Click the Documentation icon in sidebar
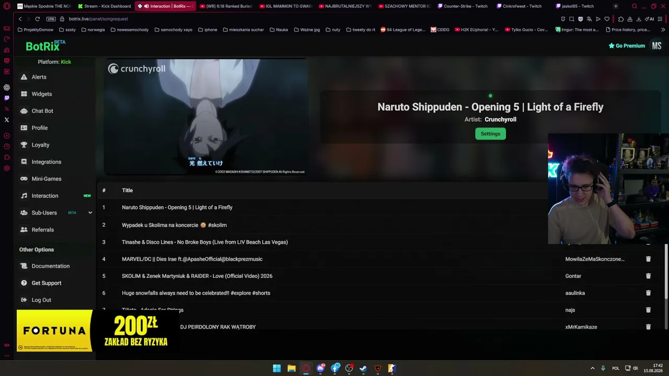 [24, 266]
